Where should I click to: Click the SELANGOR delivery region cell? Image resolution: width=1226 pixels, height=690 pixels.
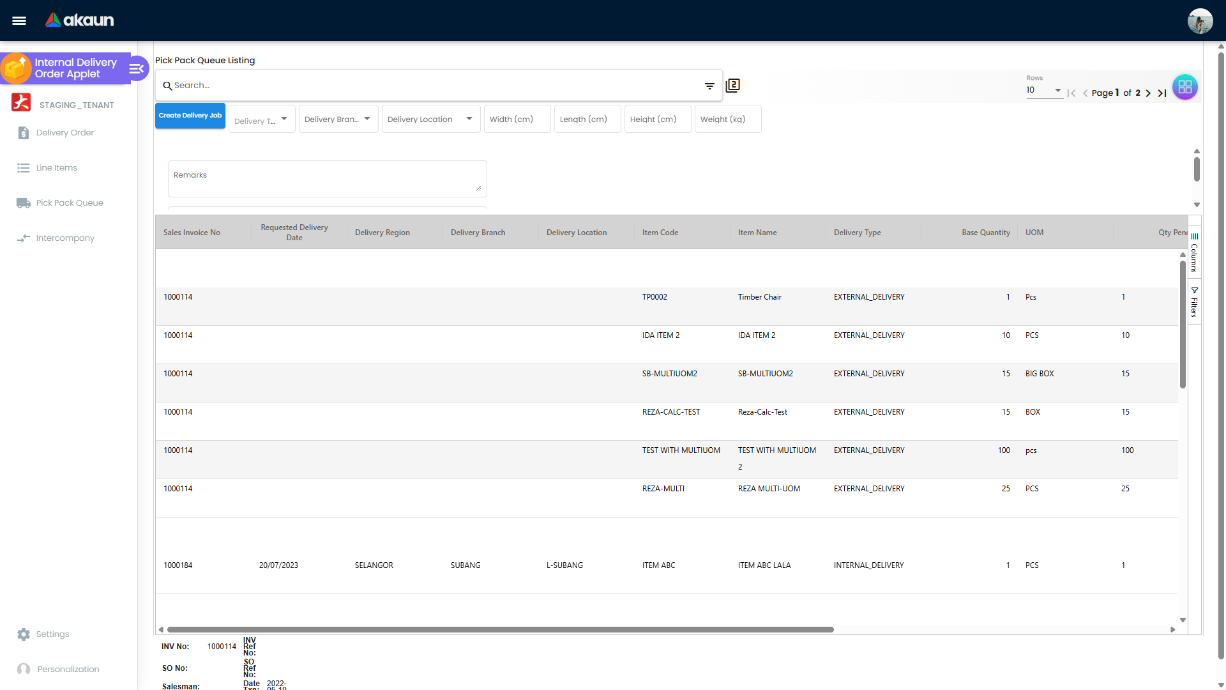tap(374, 565)
